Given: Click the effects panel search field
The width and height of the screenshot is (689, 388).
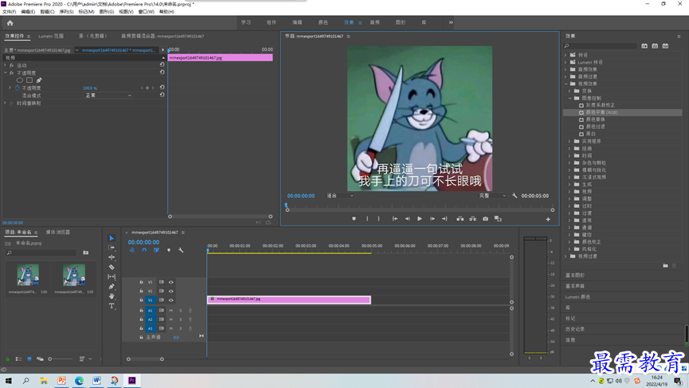Looking at the screenshot, I should click(x=601, y=45).
